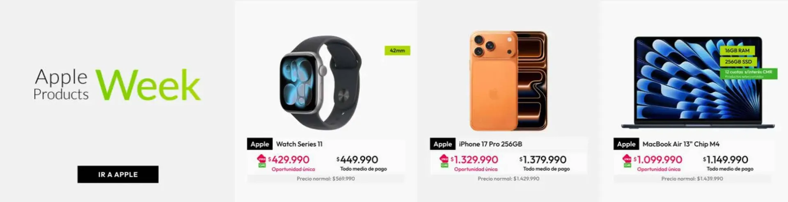788x202 pixels.
Task: Open the Apple Watch Series 11 image
Action: (320, 83)
